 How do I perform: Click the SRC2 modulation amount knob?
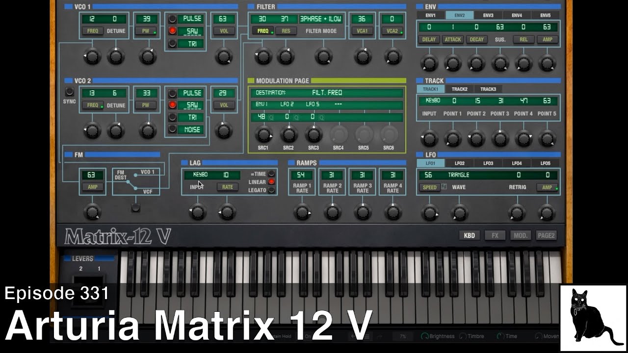pyautogui.click(x=288, y=134)
